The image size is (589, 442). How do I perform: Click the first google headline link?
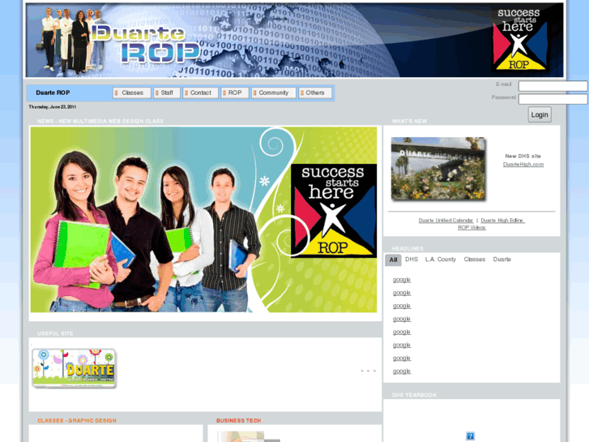[x=402, y=280]
